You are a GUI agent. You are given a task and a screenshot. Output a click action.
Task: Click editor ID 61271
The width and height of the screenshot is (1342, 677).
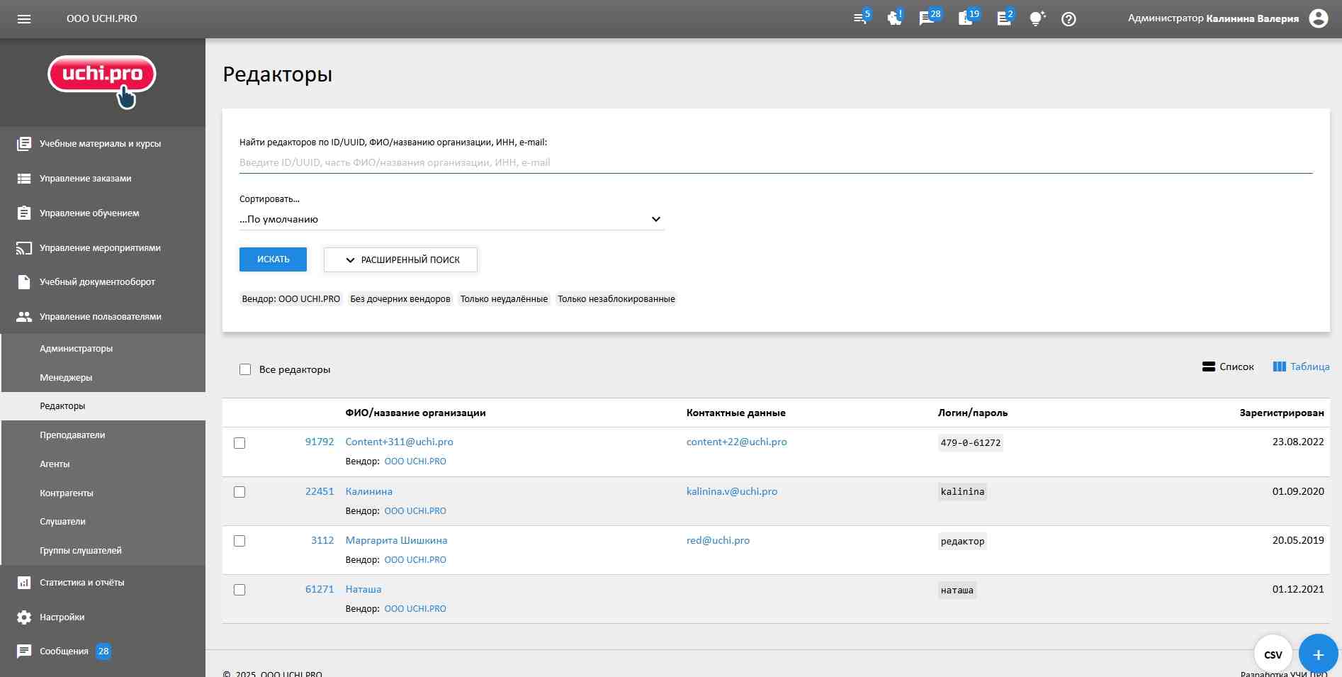click(x=319, y=589)
